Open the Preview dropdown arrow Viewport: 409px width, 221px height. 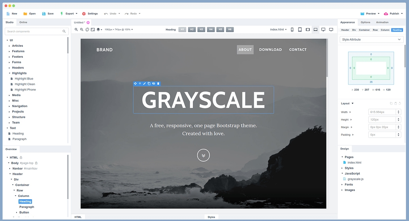[x=379, y=13]
